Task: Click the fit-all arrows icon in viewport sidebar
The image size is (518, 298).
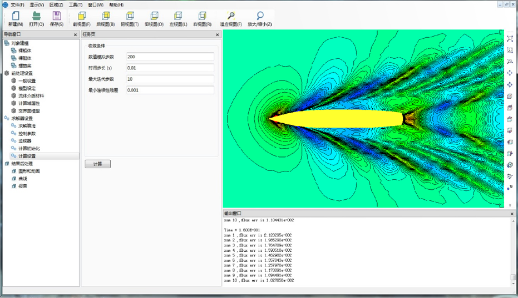Action: click(x=510, y=39)
